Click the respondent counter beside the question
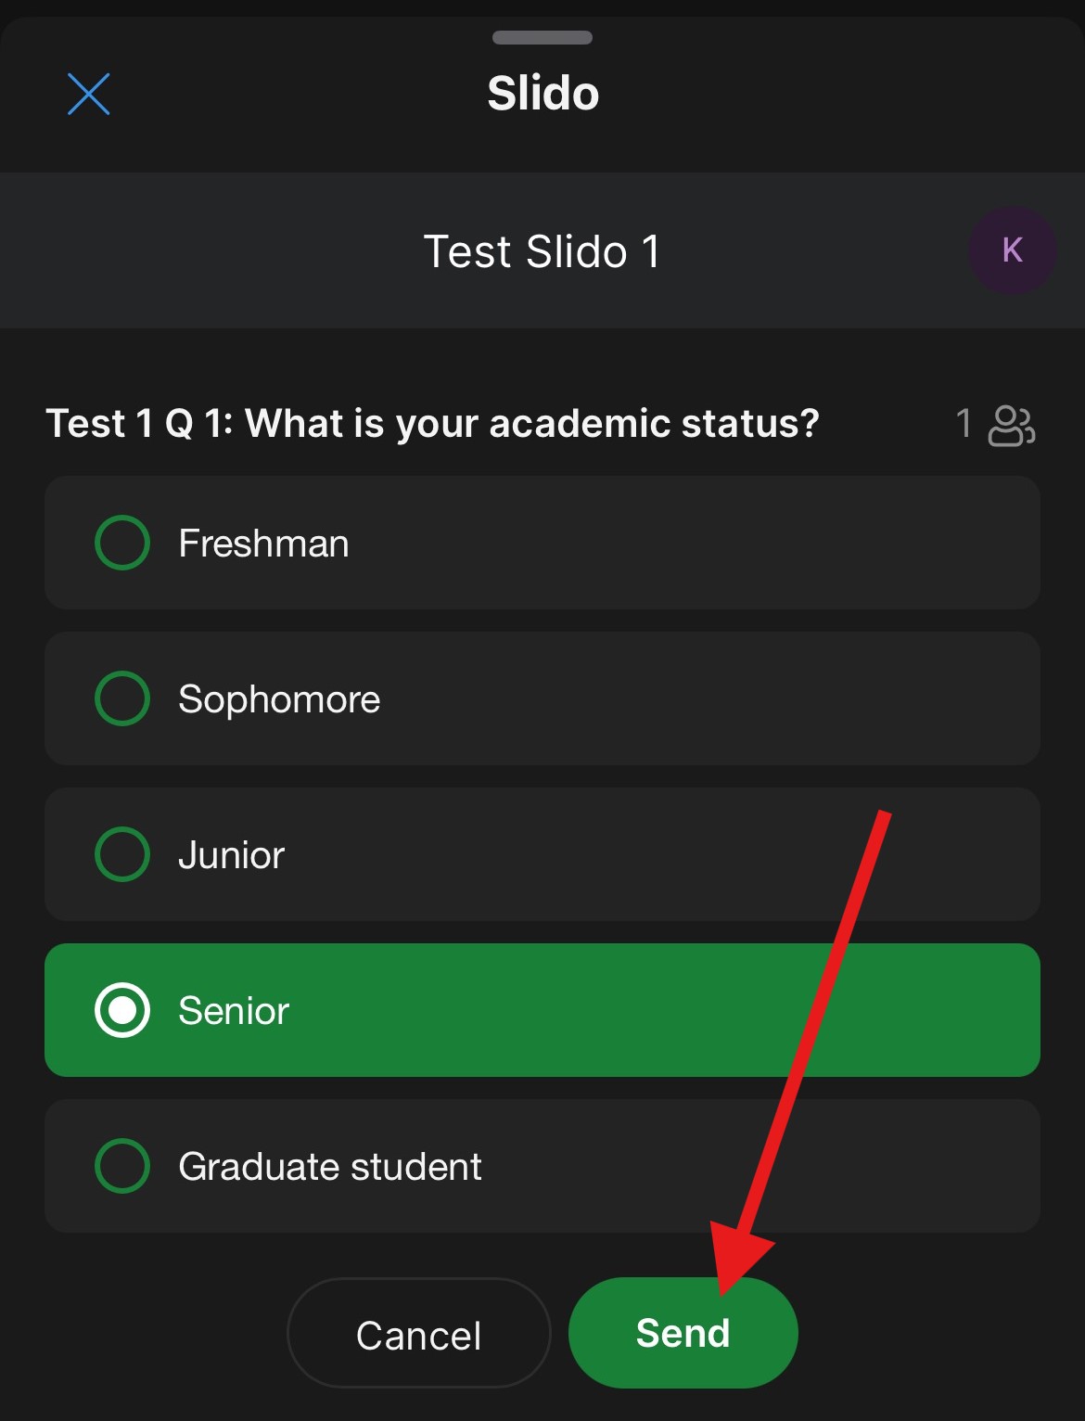 coord(964,425)
